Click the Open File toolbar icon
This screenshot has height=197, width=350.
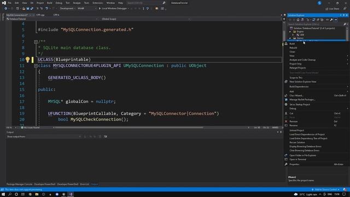pos(24,9)
